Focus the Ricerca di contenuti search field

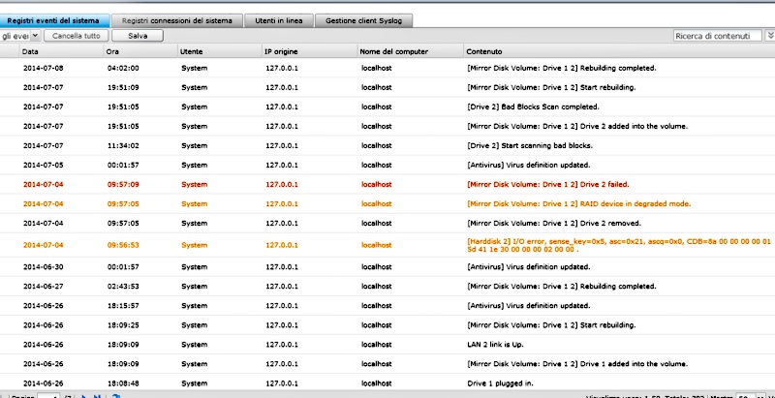click(718, 35)
